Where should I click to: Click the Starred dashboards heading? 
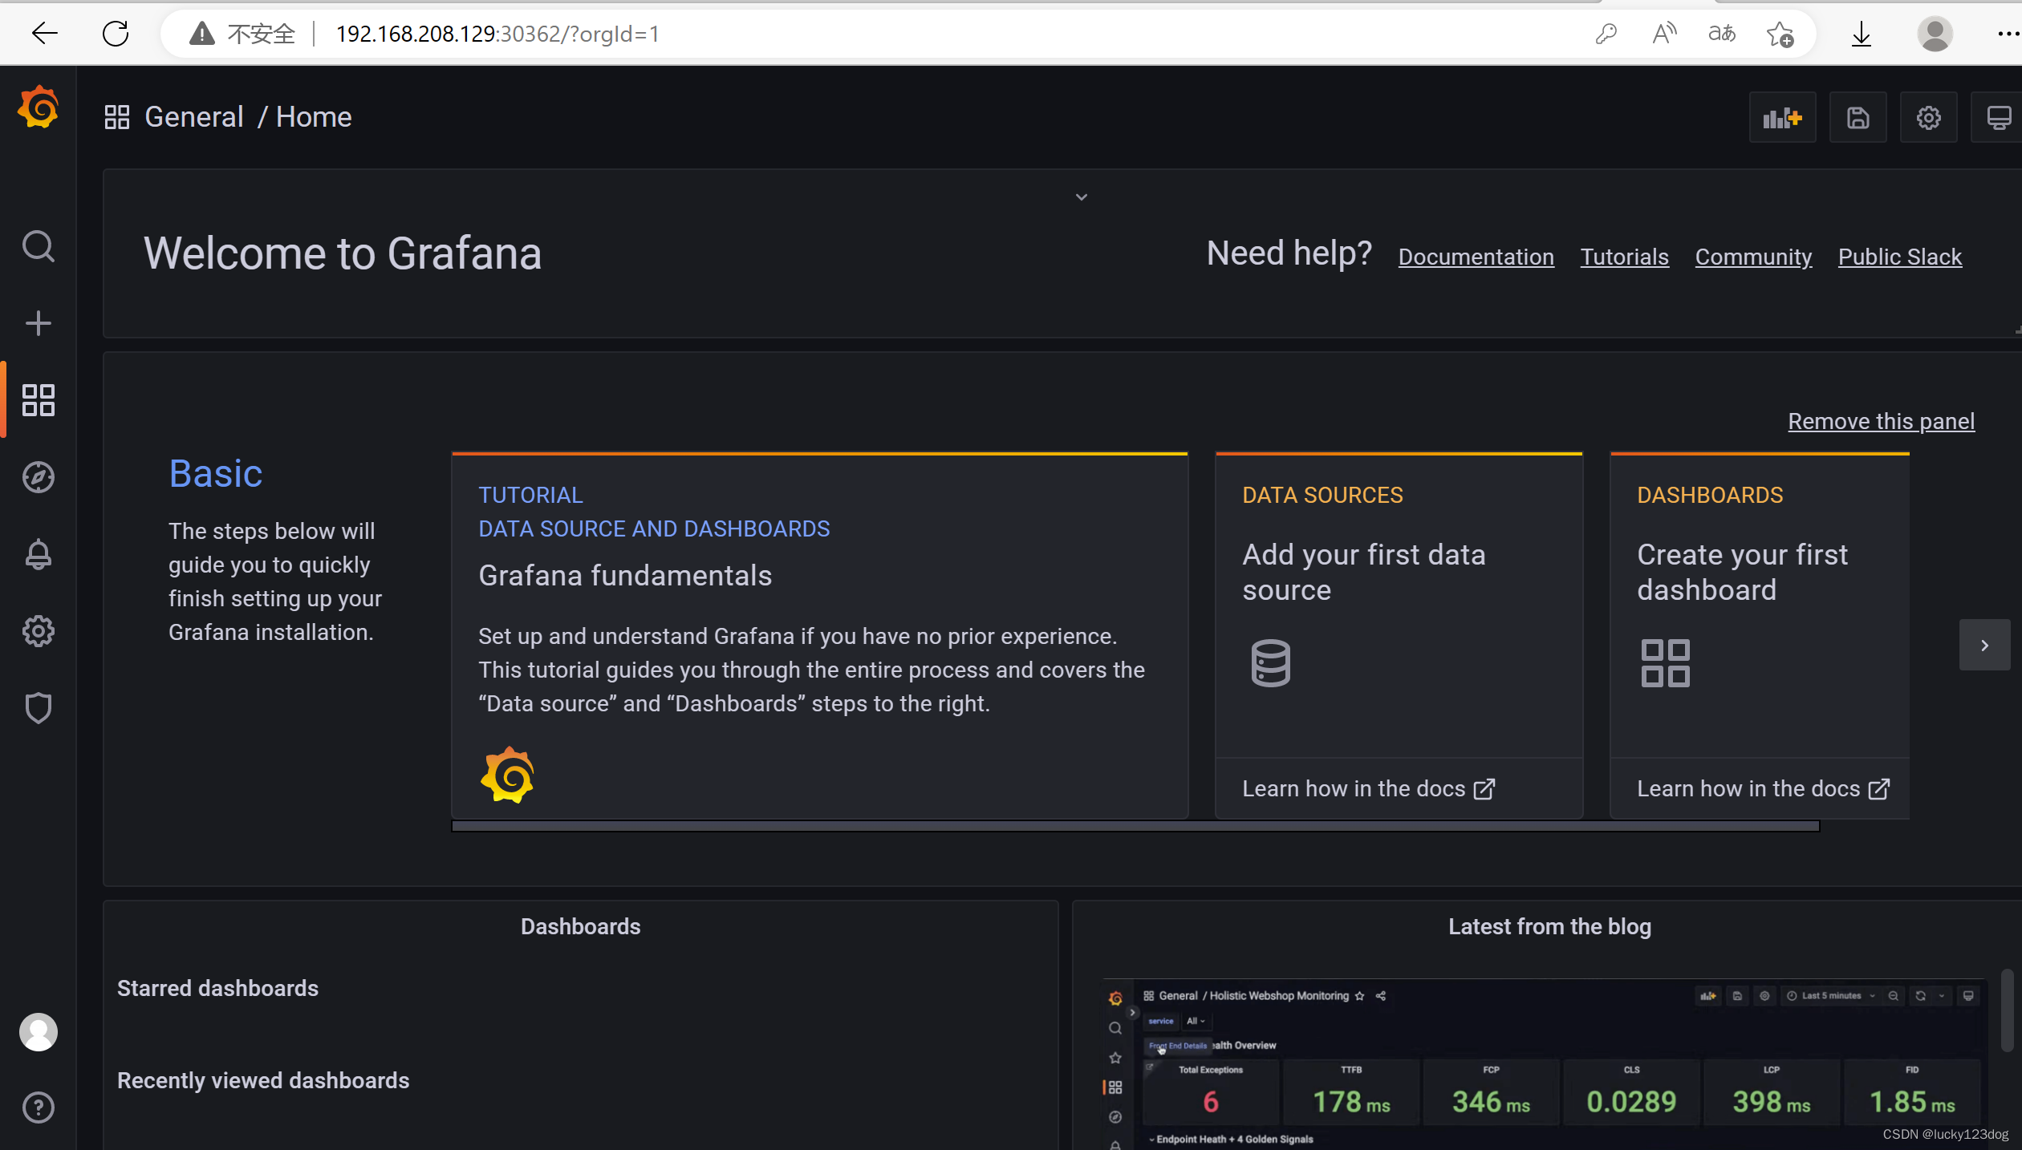217,988
